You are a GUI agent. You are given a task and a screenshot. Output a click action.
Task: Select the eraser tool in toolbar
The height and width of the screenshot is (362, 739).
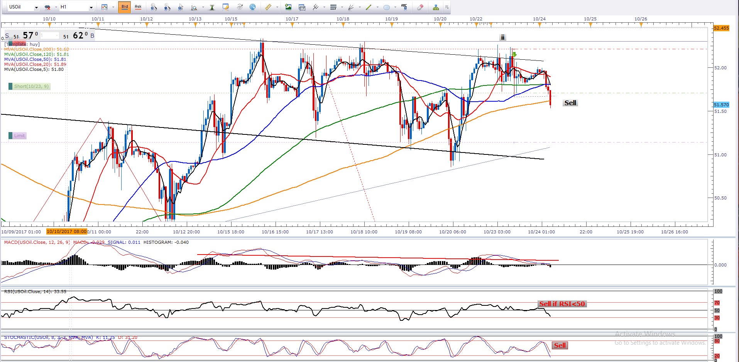420,7
